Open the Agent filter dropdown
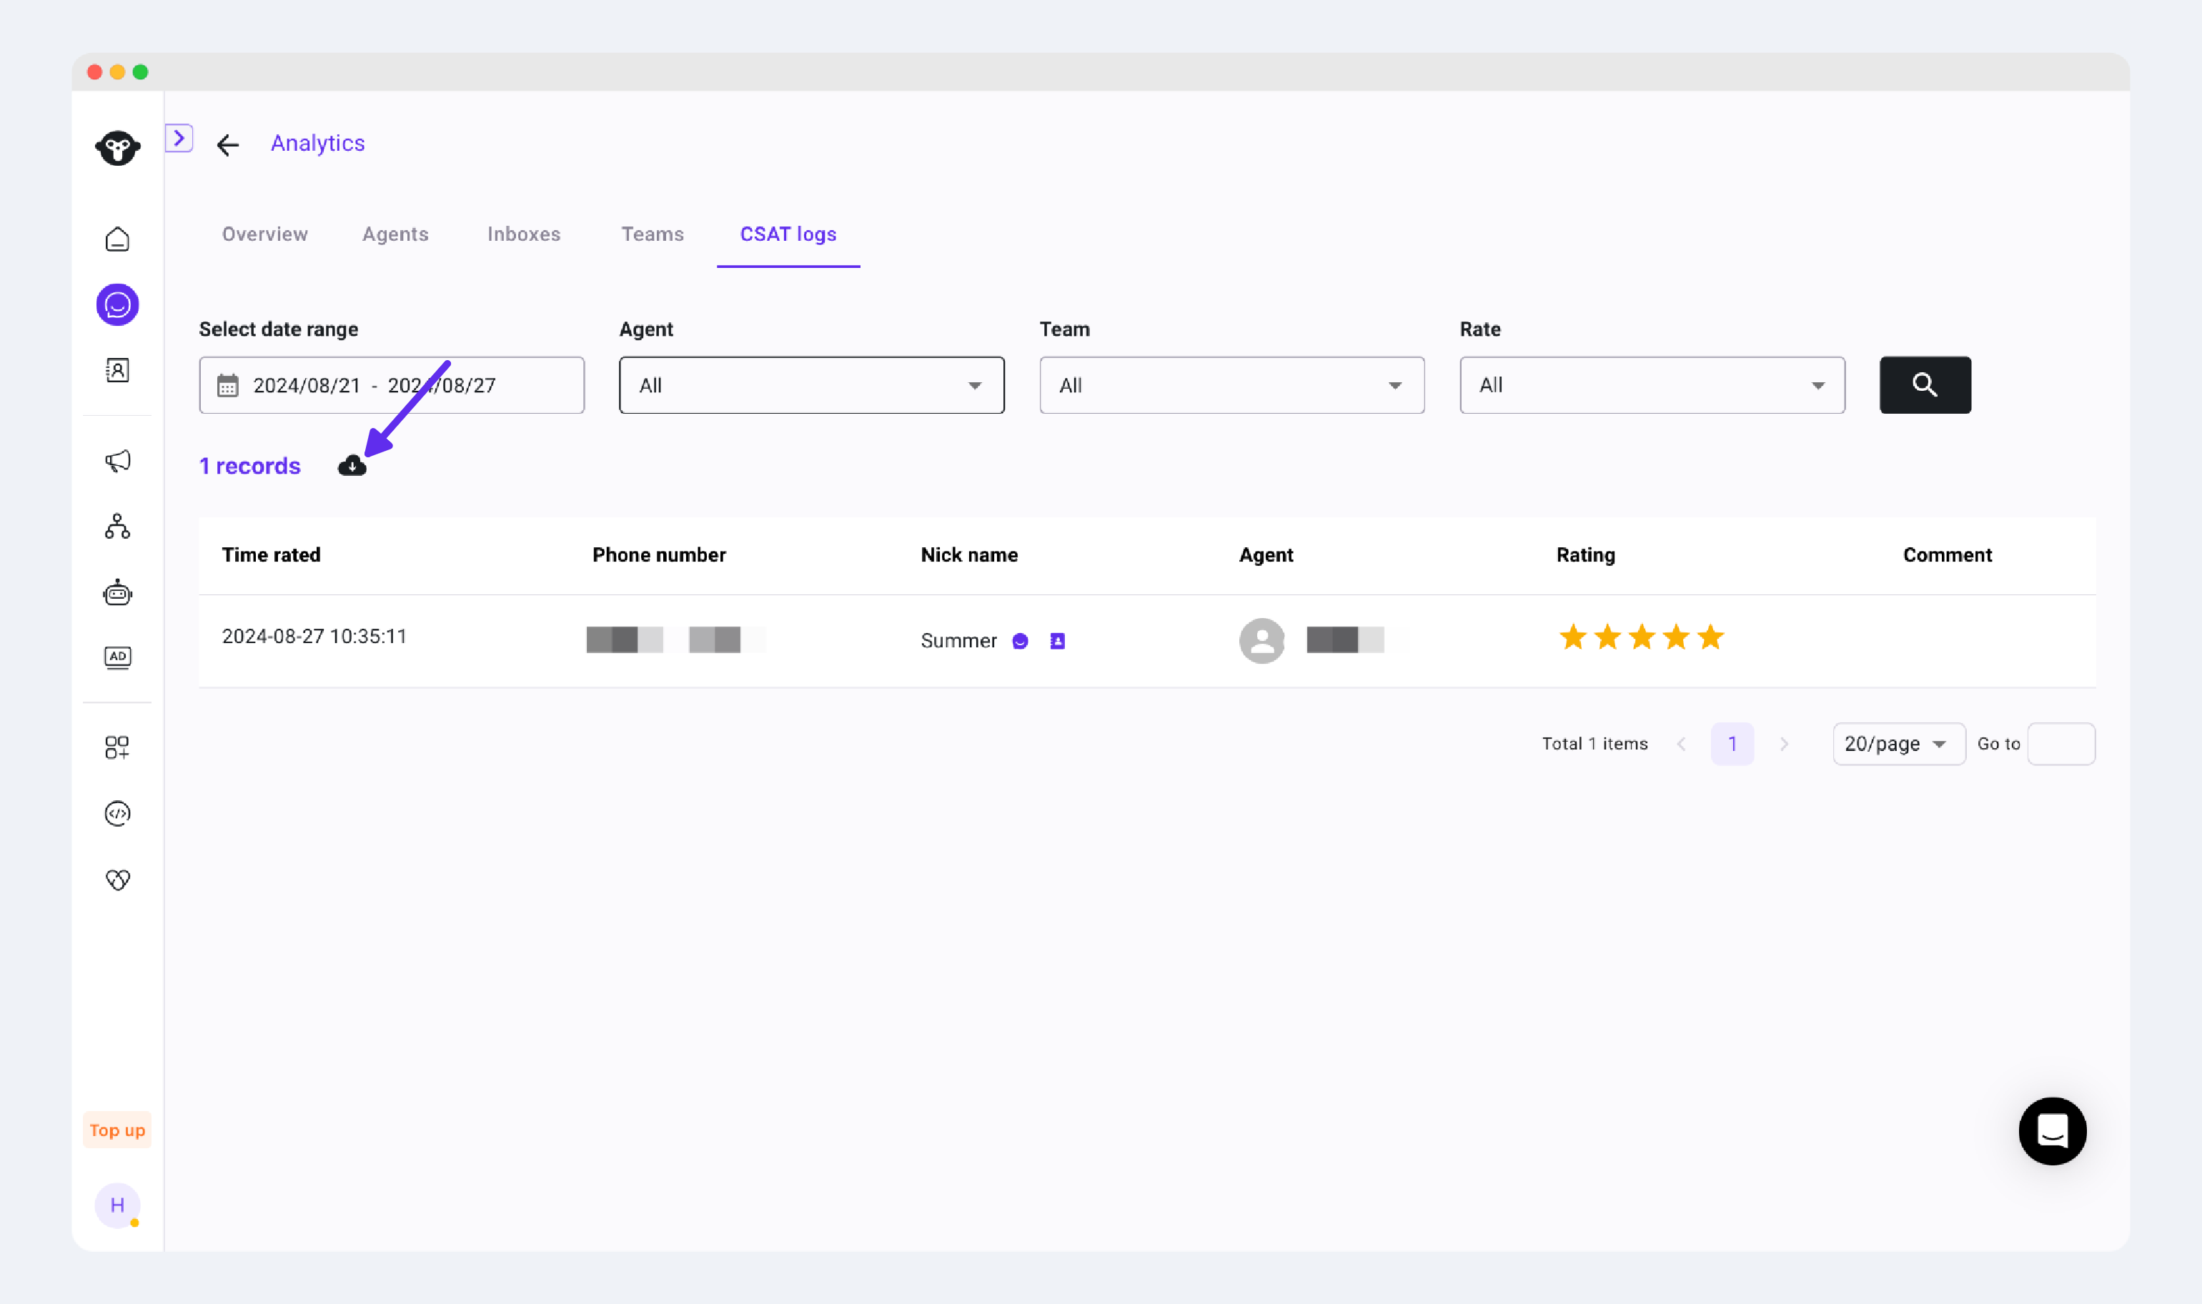 coord(811,385)
